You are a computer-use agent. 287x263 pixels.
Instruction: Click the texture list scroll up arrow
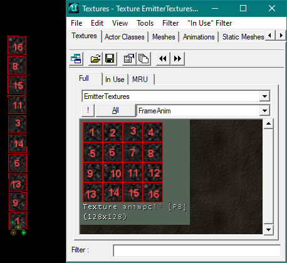tap(268, 124)
